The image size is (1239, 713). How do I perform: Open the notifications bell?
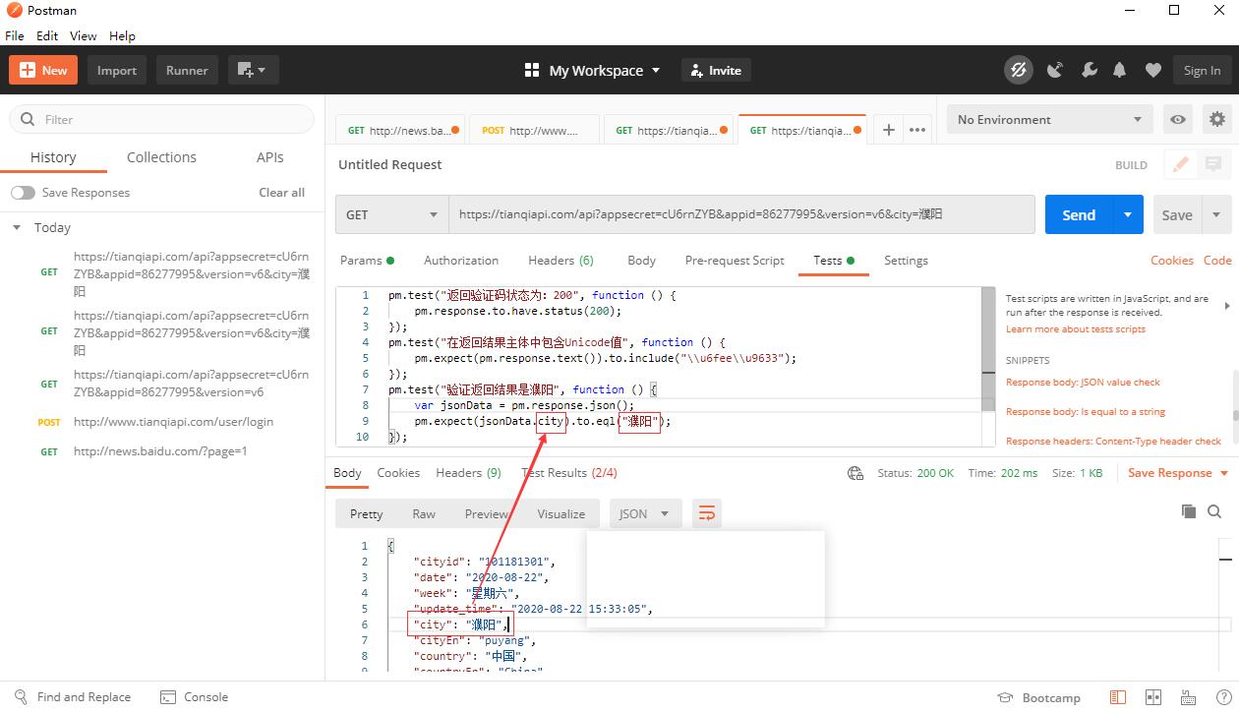(x=1119, y=70)
